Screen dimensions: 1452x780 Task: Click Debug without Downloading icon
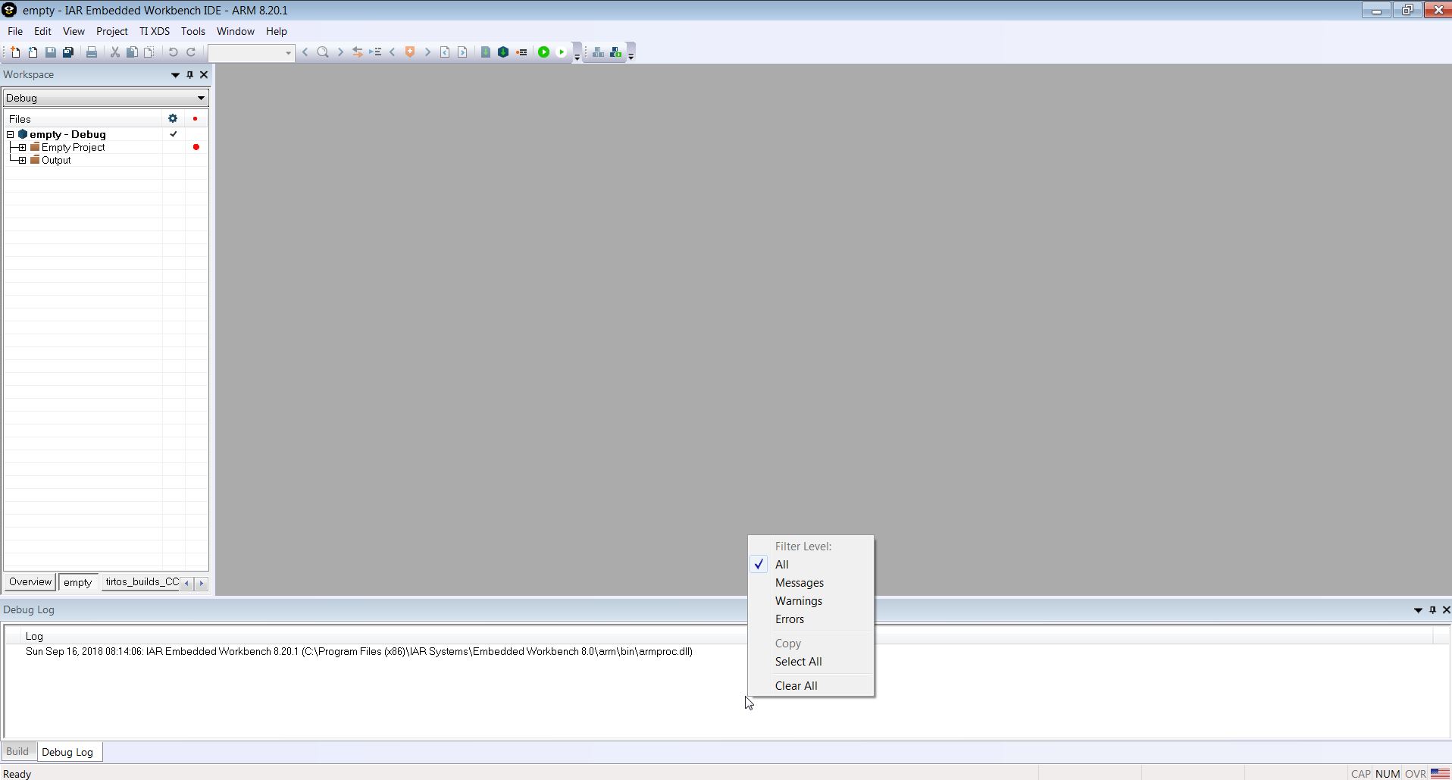pos(562,52)
